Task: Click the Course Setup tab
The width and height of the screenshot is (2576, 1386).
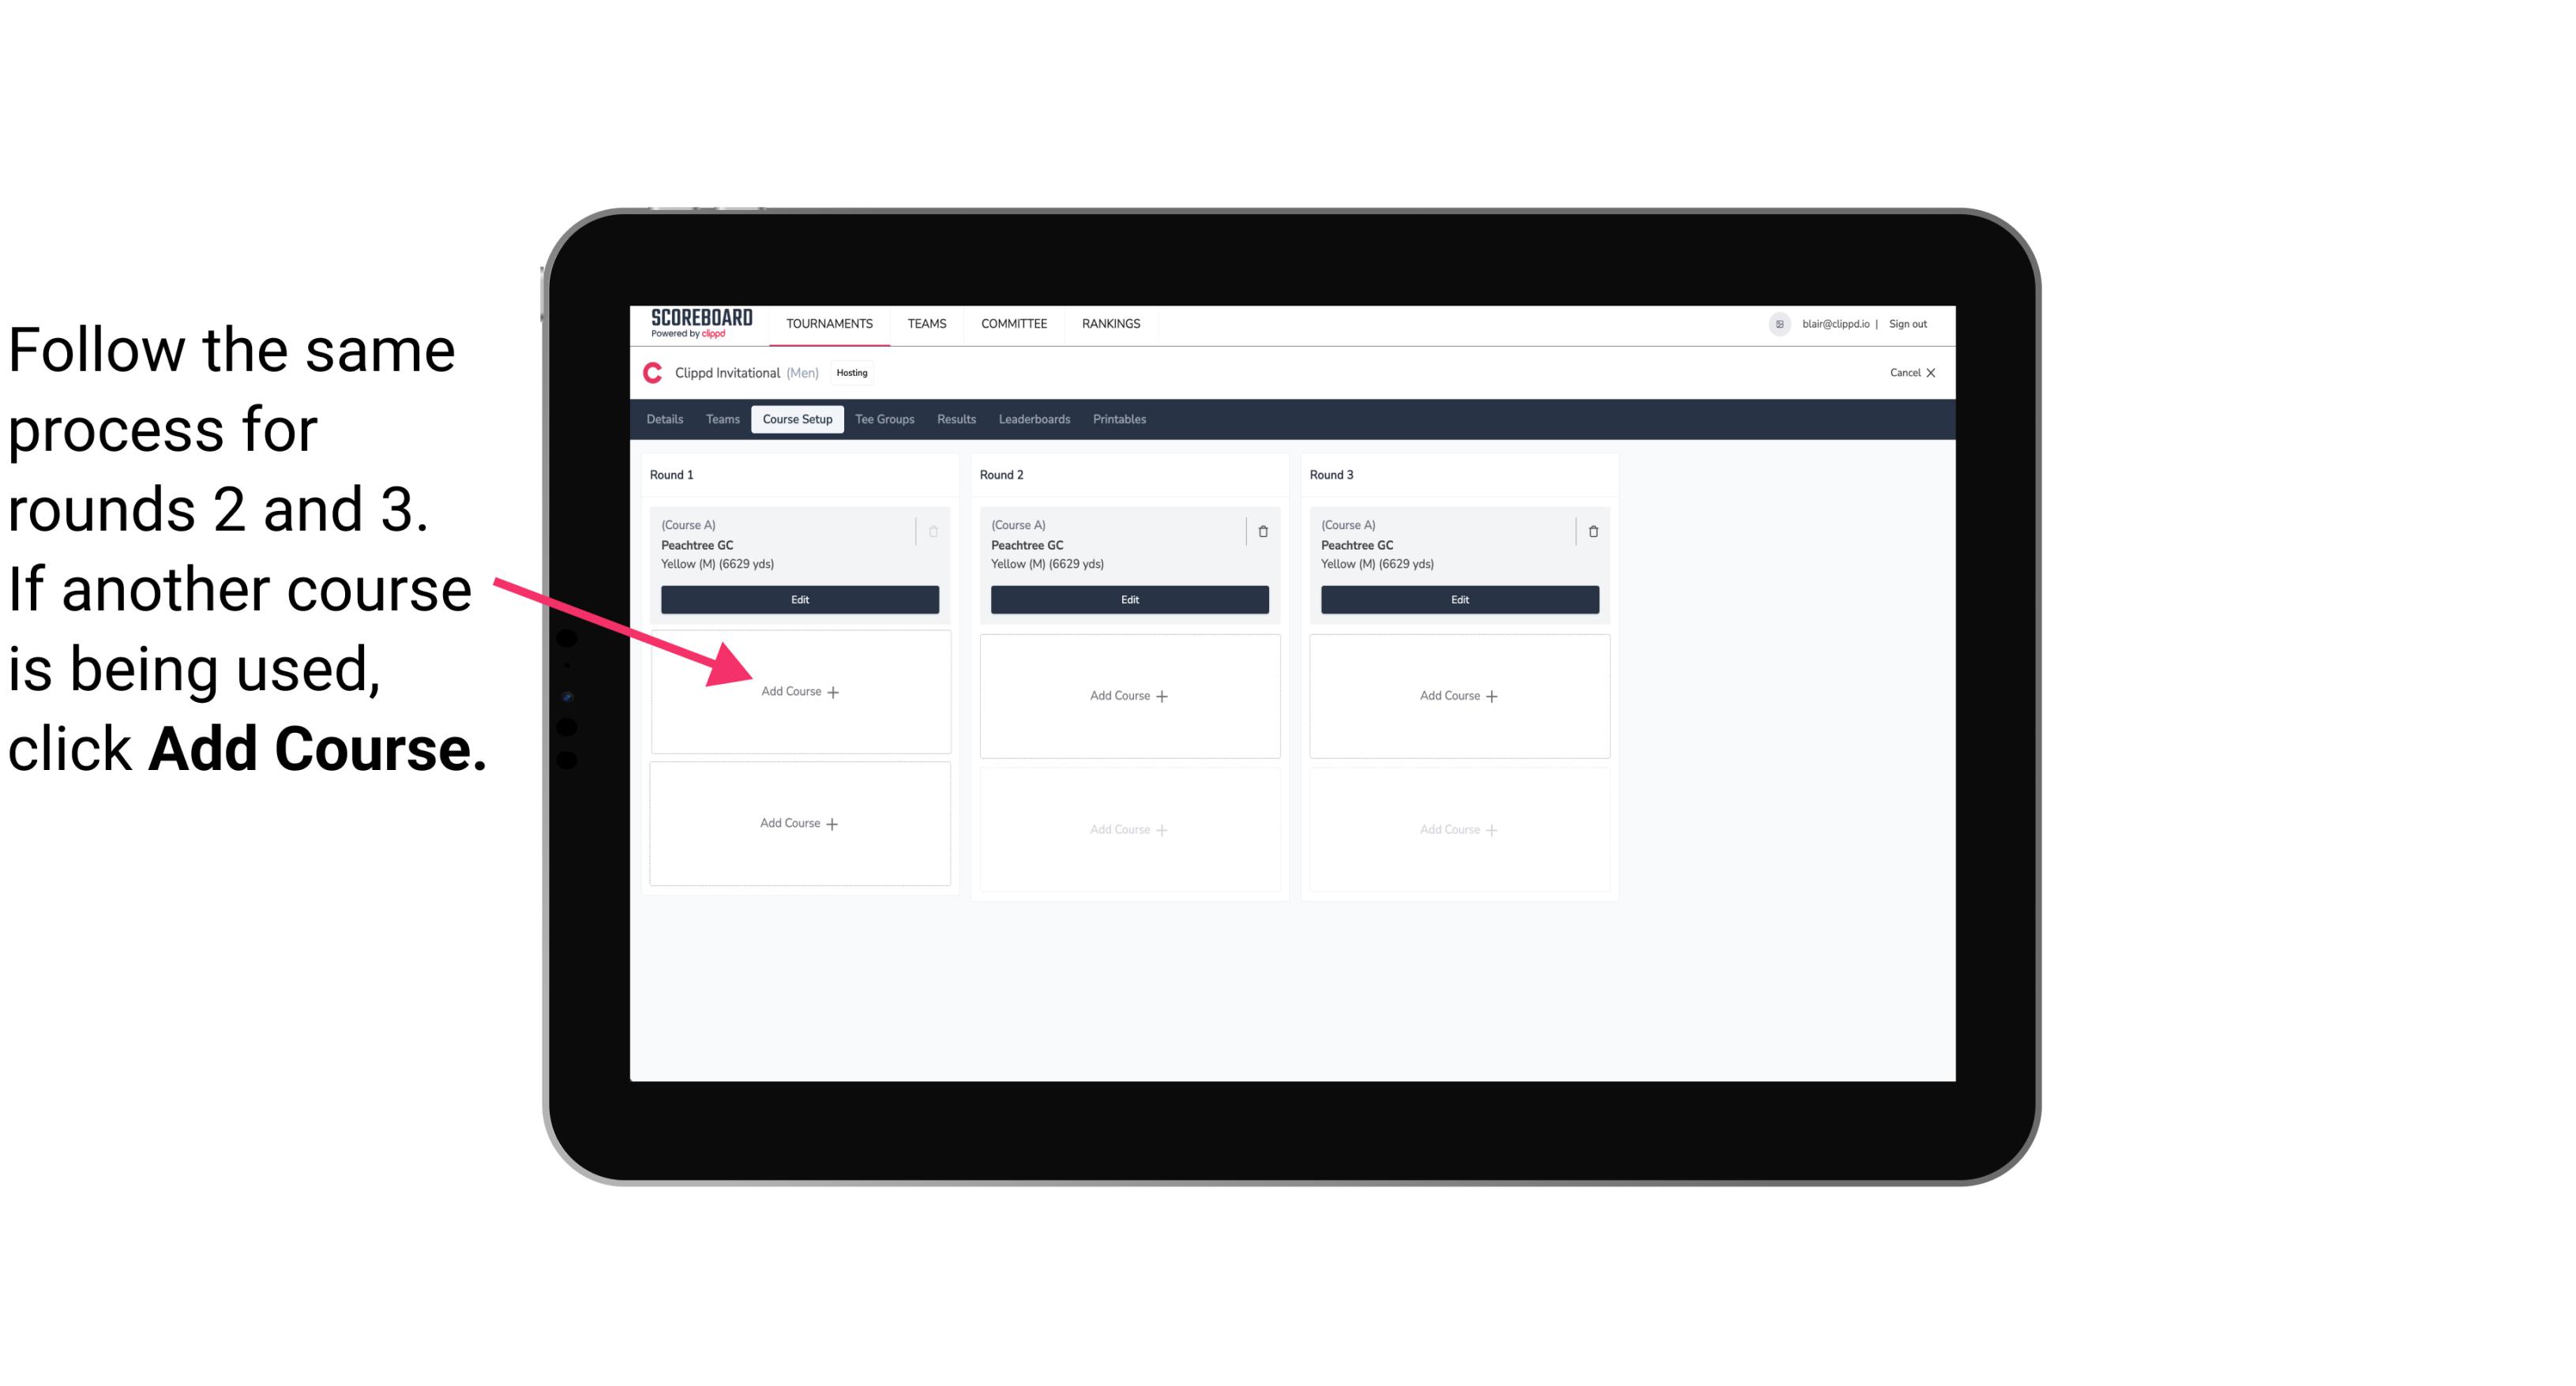Action: coord(794,420)
